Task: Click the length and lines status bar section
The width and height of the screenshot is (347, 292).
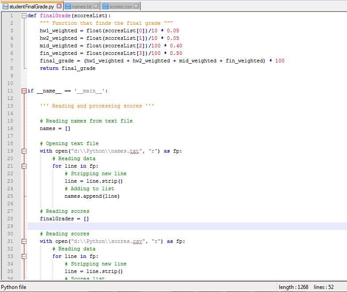Action: click(x=306, y=287)
